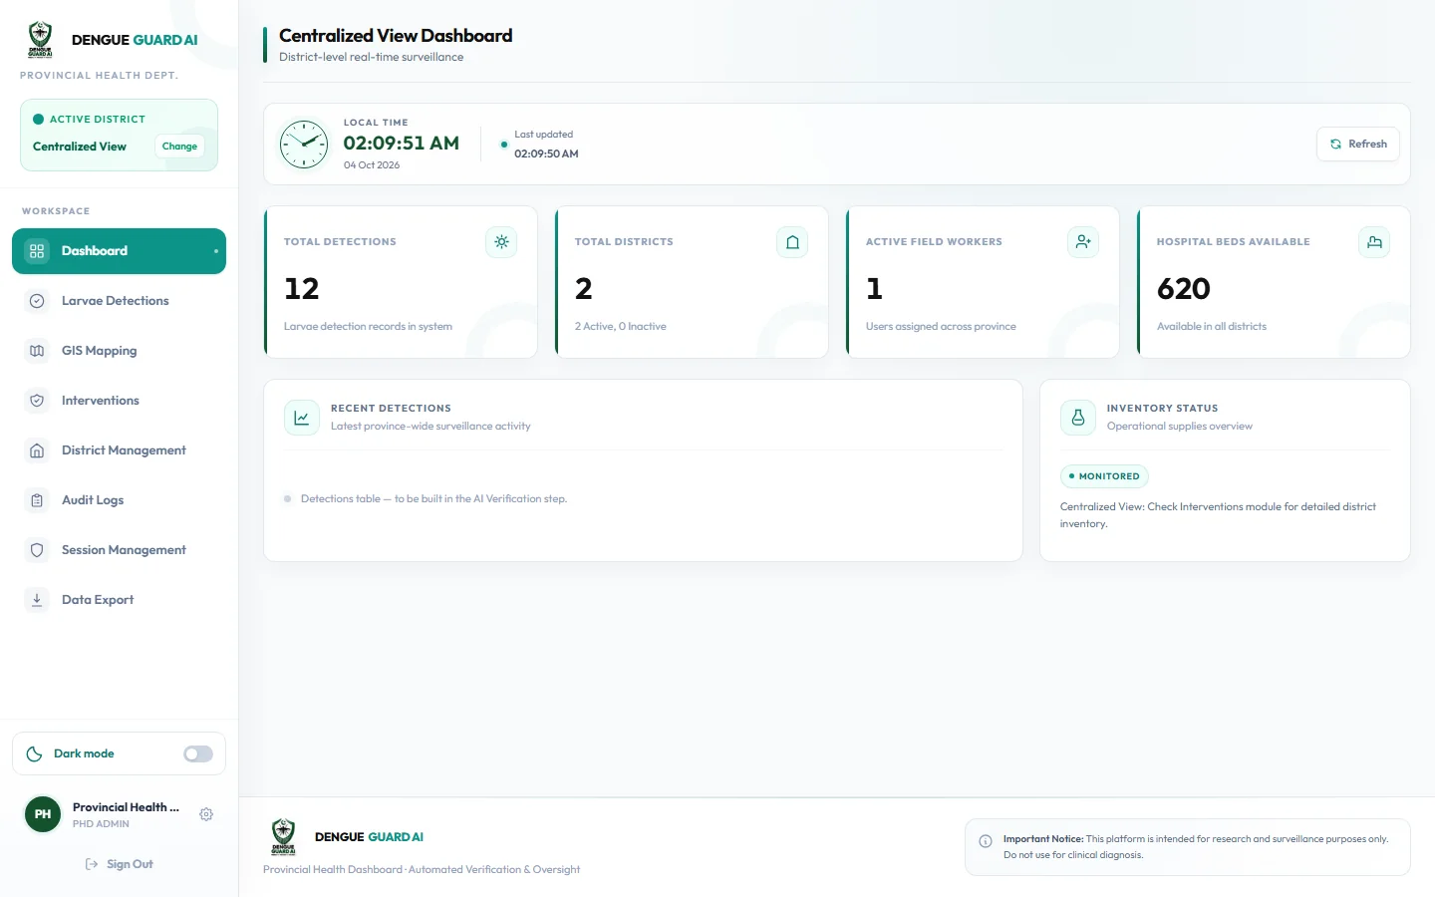Click the MONITORED status badge

[1104, 476]
